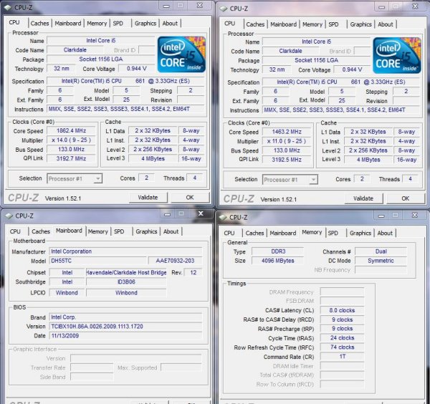Click the 3192.7 MHz QPI Link value
The width and height of the screenshot is (430, 404).
[x=71, y=158]
